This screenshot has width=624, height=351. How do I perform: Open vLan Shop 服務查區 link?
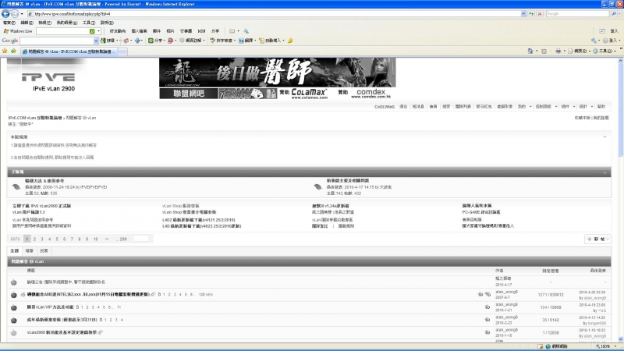point(180,206)
